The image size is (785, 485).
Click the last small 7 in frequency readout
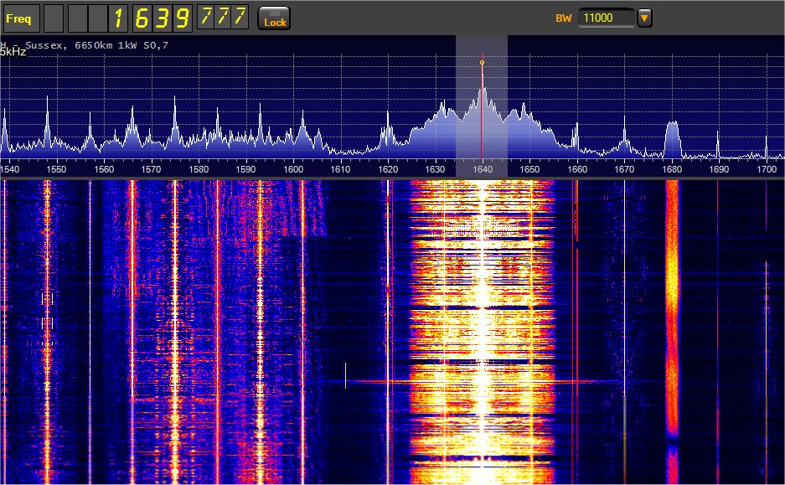[x=240, y=16]
